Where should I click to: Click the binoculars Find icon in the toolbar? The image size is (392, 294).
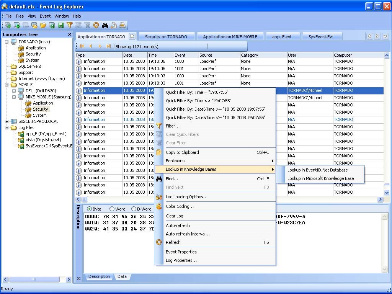pos(105,26)
